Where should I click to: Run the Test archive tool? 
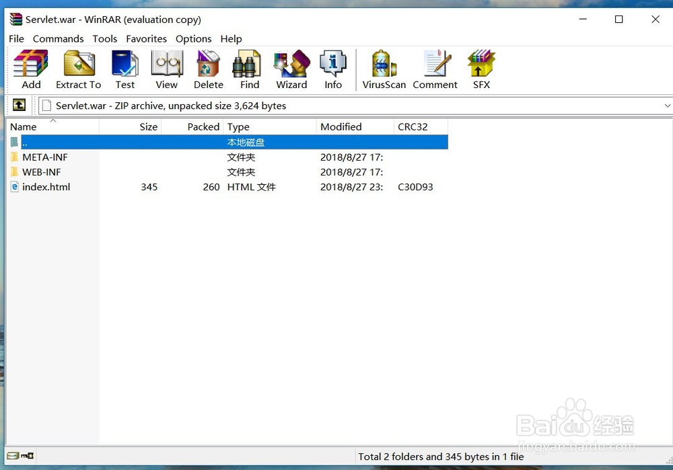tap(125, 69)
